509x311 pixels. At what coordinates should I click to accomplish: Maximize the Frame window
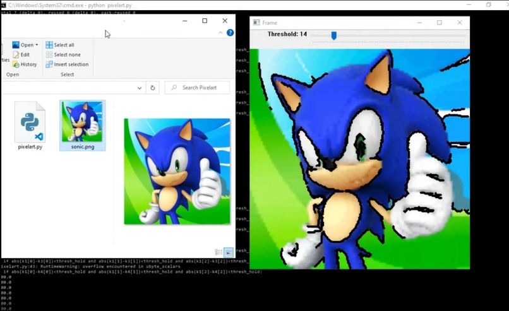pyautogui.click(x=439, y=23)
